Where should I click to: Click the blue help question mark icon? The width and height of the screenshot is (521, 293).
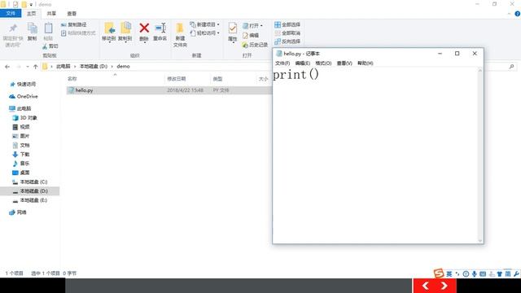coord(518,14)
